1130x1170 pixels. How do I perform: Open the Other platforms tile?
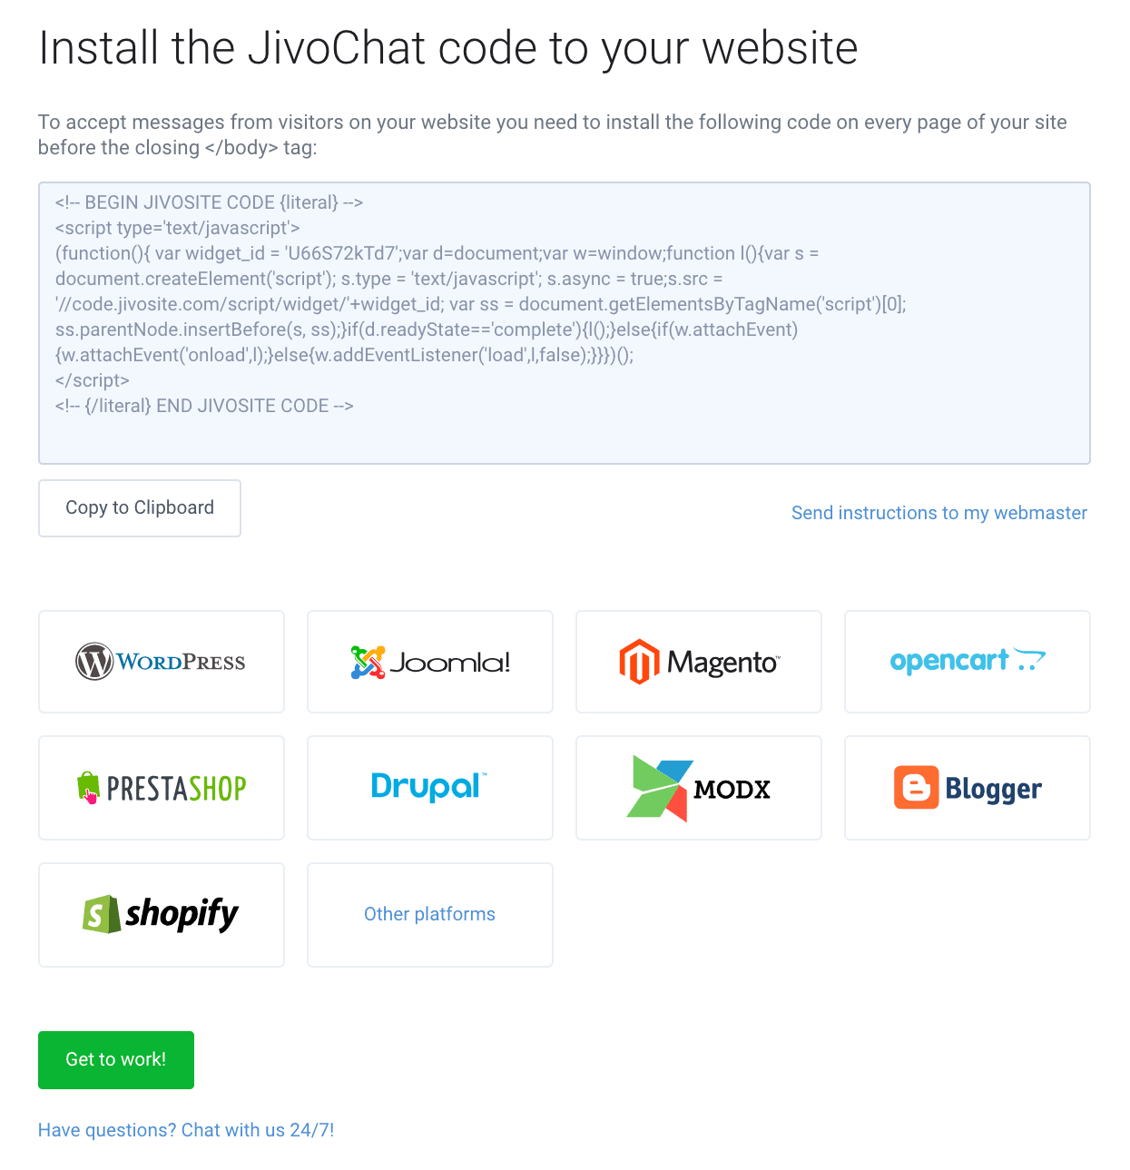click(430, 915)
